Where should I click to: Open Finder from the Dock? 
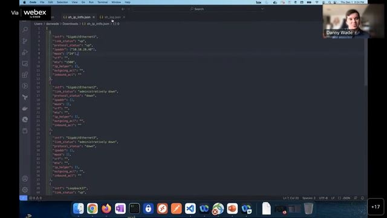79,208
